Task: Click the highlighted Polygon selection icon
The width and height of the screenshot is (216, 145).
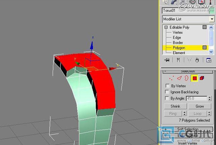Action: pyautogui.click(x=194, y=78)
